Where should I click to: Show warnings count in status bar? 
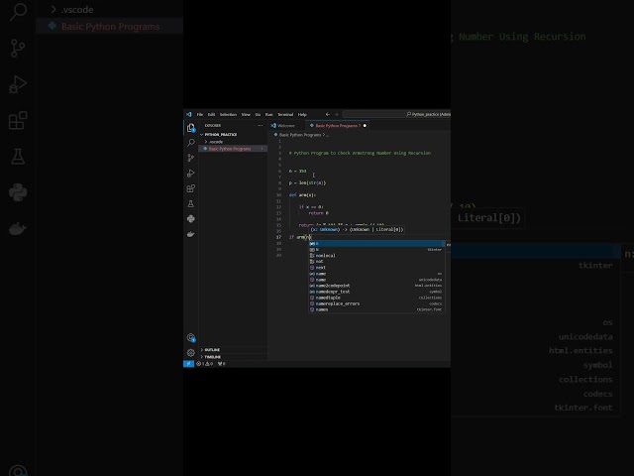(x=209, y=364)
